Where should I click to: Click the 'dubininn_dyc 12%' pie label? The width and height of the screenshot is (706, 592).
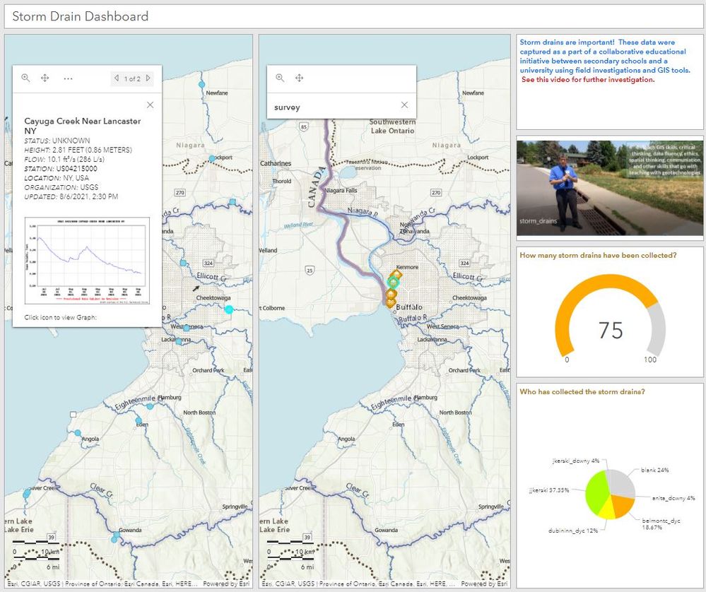pos(572,531)
